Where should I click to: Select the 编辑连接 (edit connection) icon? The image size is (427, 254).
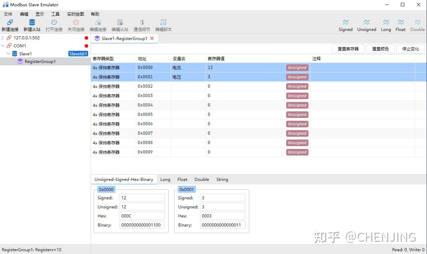98,24
